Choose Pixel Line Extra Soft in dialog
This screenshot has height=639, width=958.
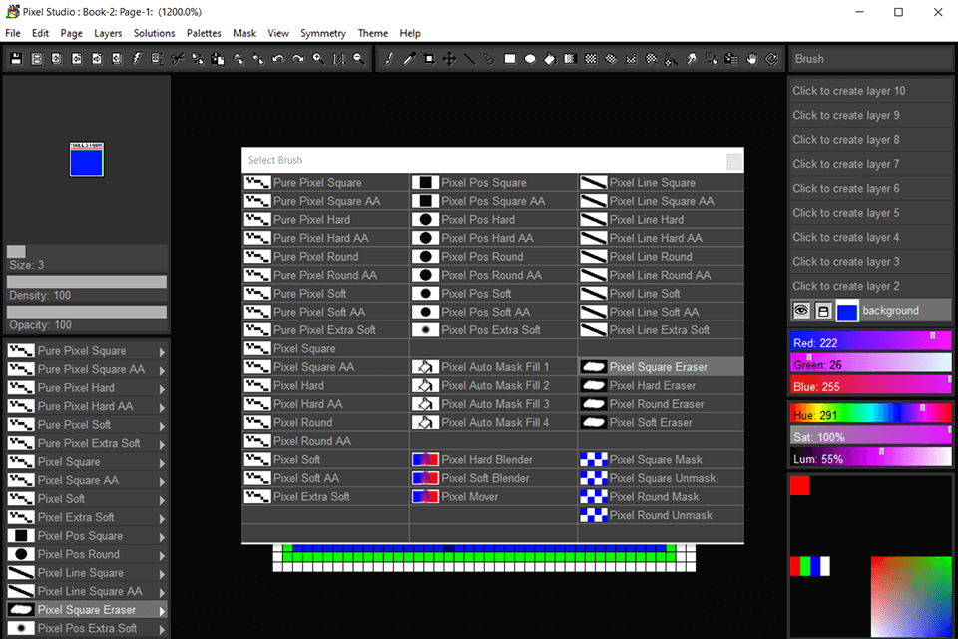[661, 330]
